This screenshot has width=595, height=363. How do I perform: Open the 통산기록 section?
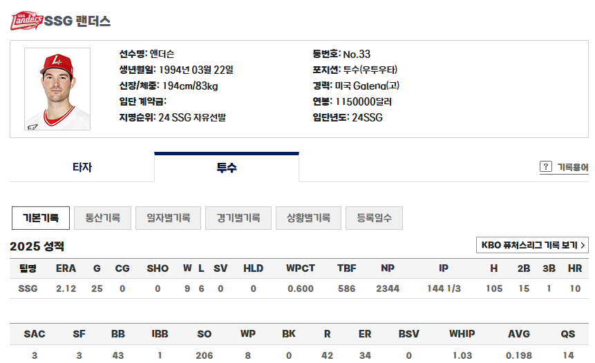coord(102,218)
